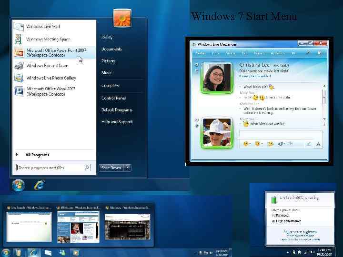Expand the chevron in Messenger's emoticon row
343x257 pixels.
[x=291, y=144]
